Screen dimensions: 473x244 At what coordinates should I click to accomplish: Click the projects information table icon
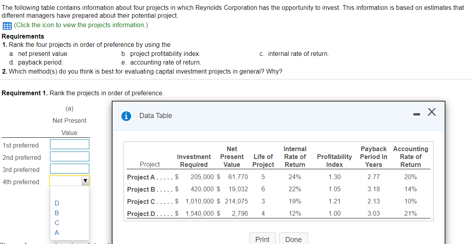[x=7, y=26]
